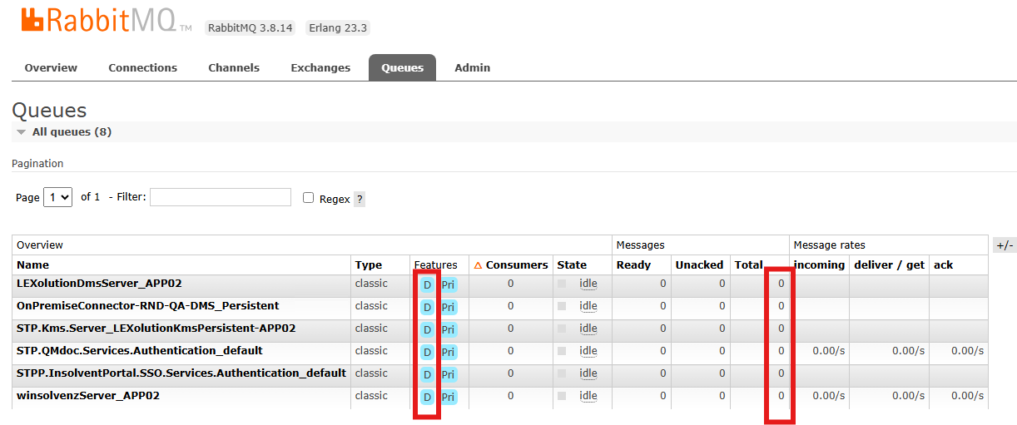Sort by the Name column header
1017x425 pixels.
coord(32,264)
